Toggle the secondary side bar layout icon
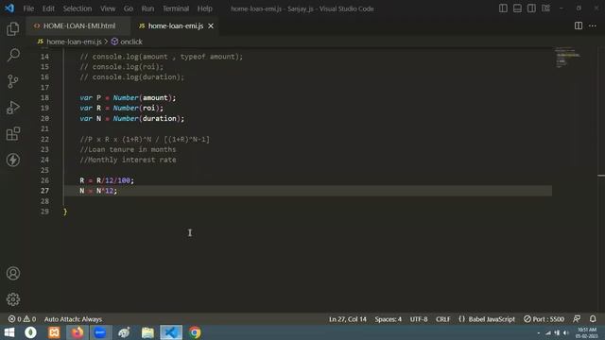Image resolution: width=605 pixels, height=340 pixels. [531, 8]
